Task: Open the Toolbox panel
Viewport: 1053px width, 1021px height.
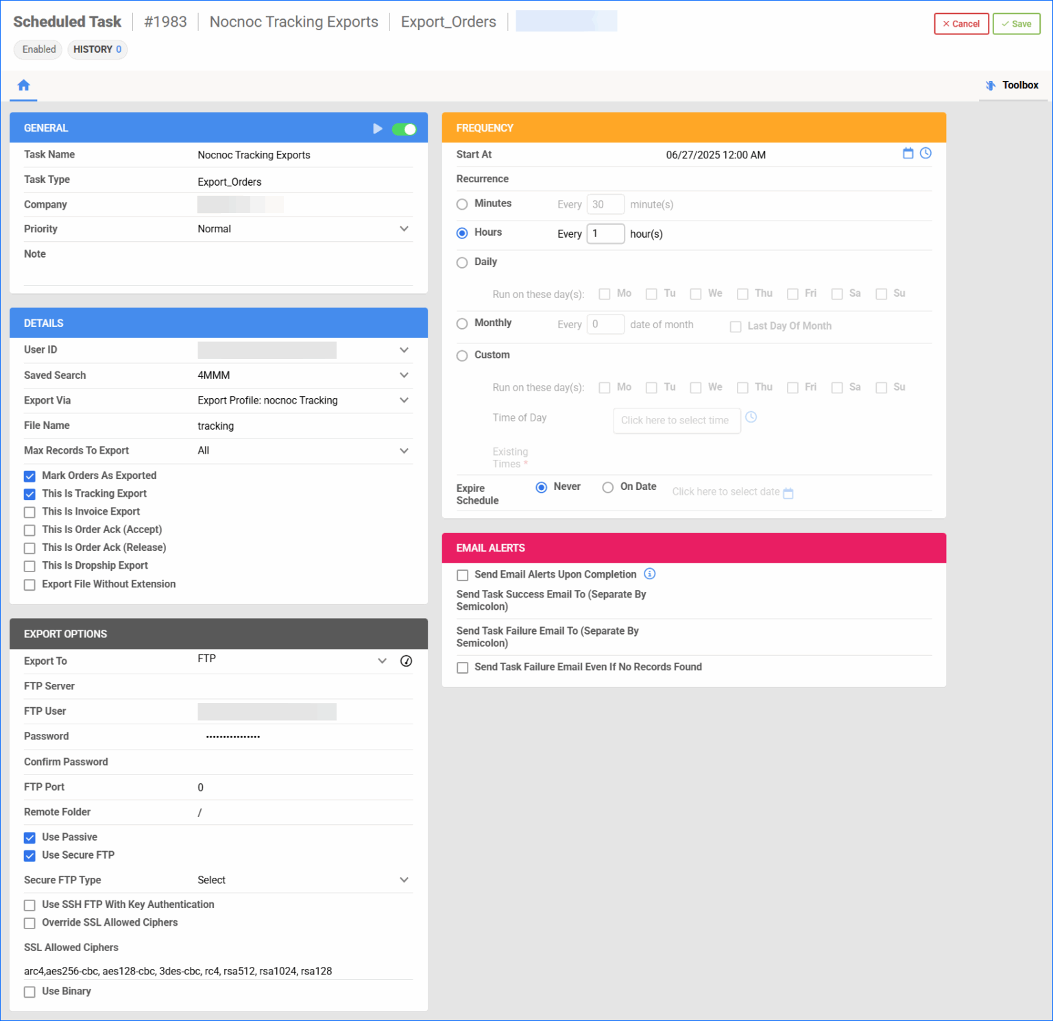Action: point(1013,85)
